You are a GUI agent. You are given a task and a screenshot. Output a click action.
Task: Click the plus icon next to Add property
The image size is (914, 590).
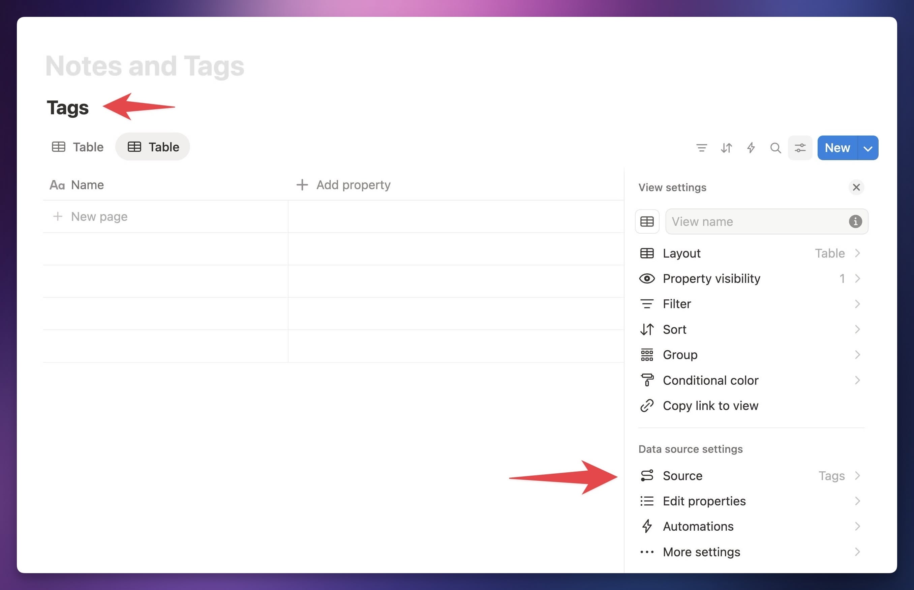click(x=302, y=185)
